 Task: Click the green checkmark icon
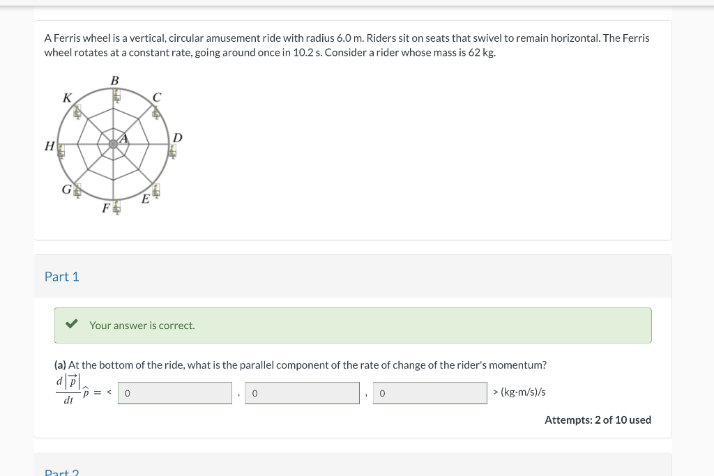(70, 323)
